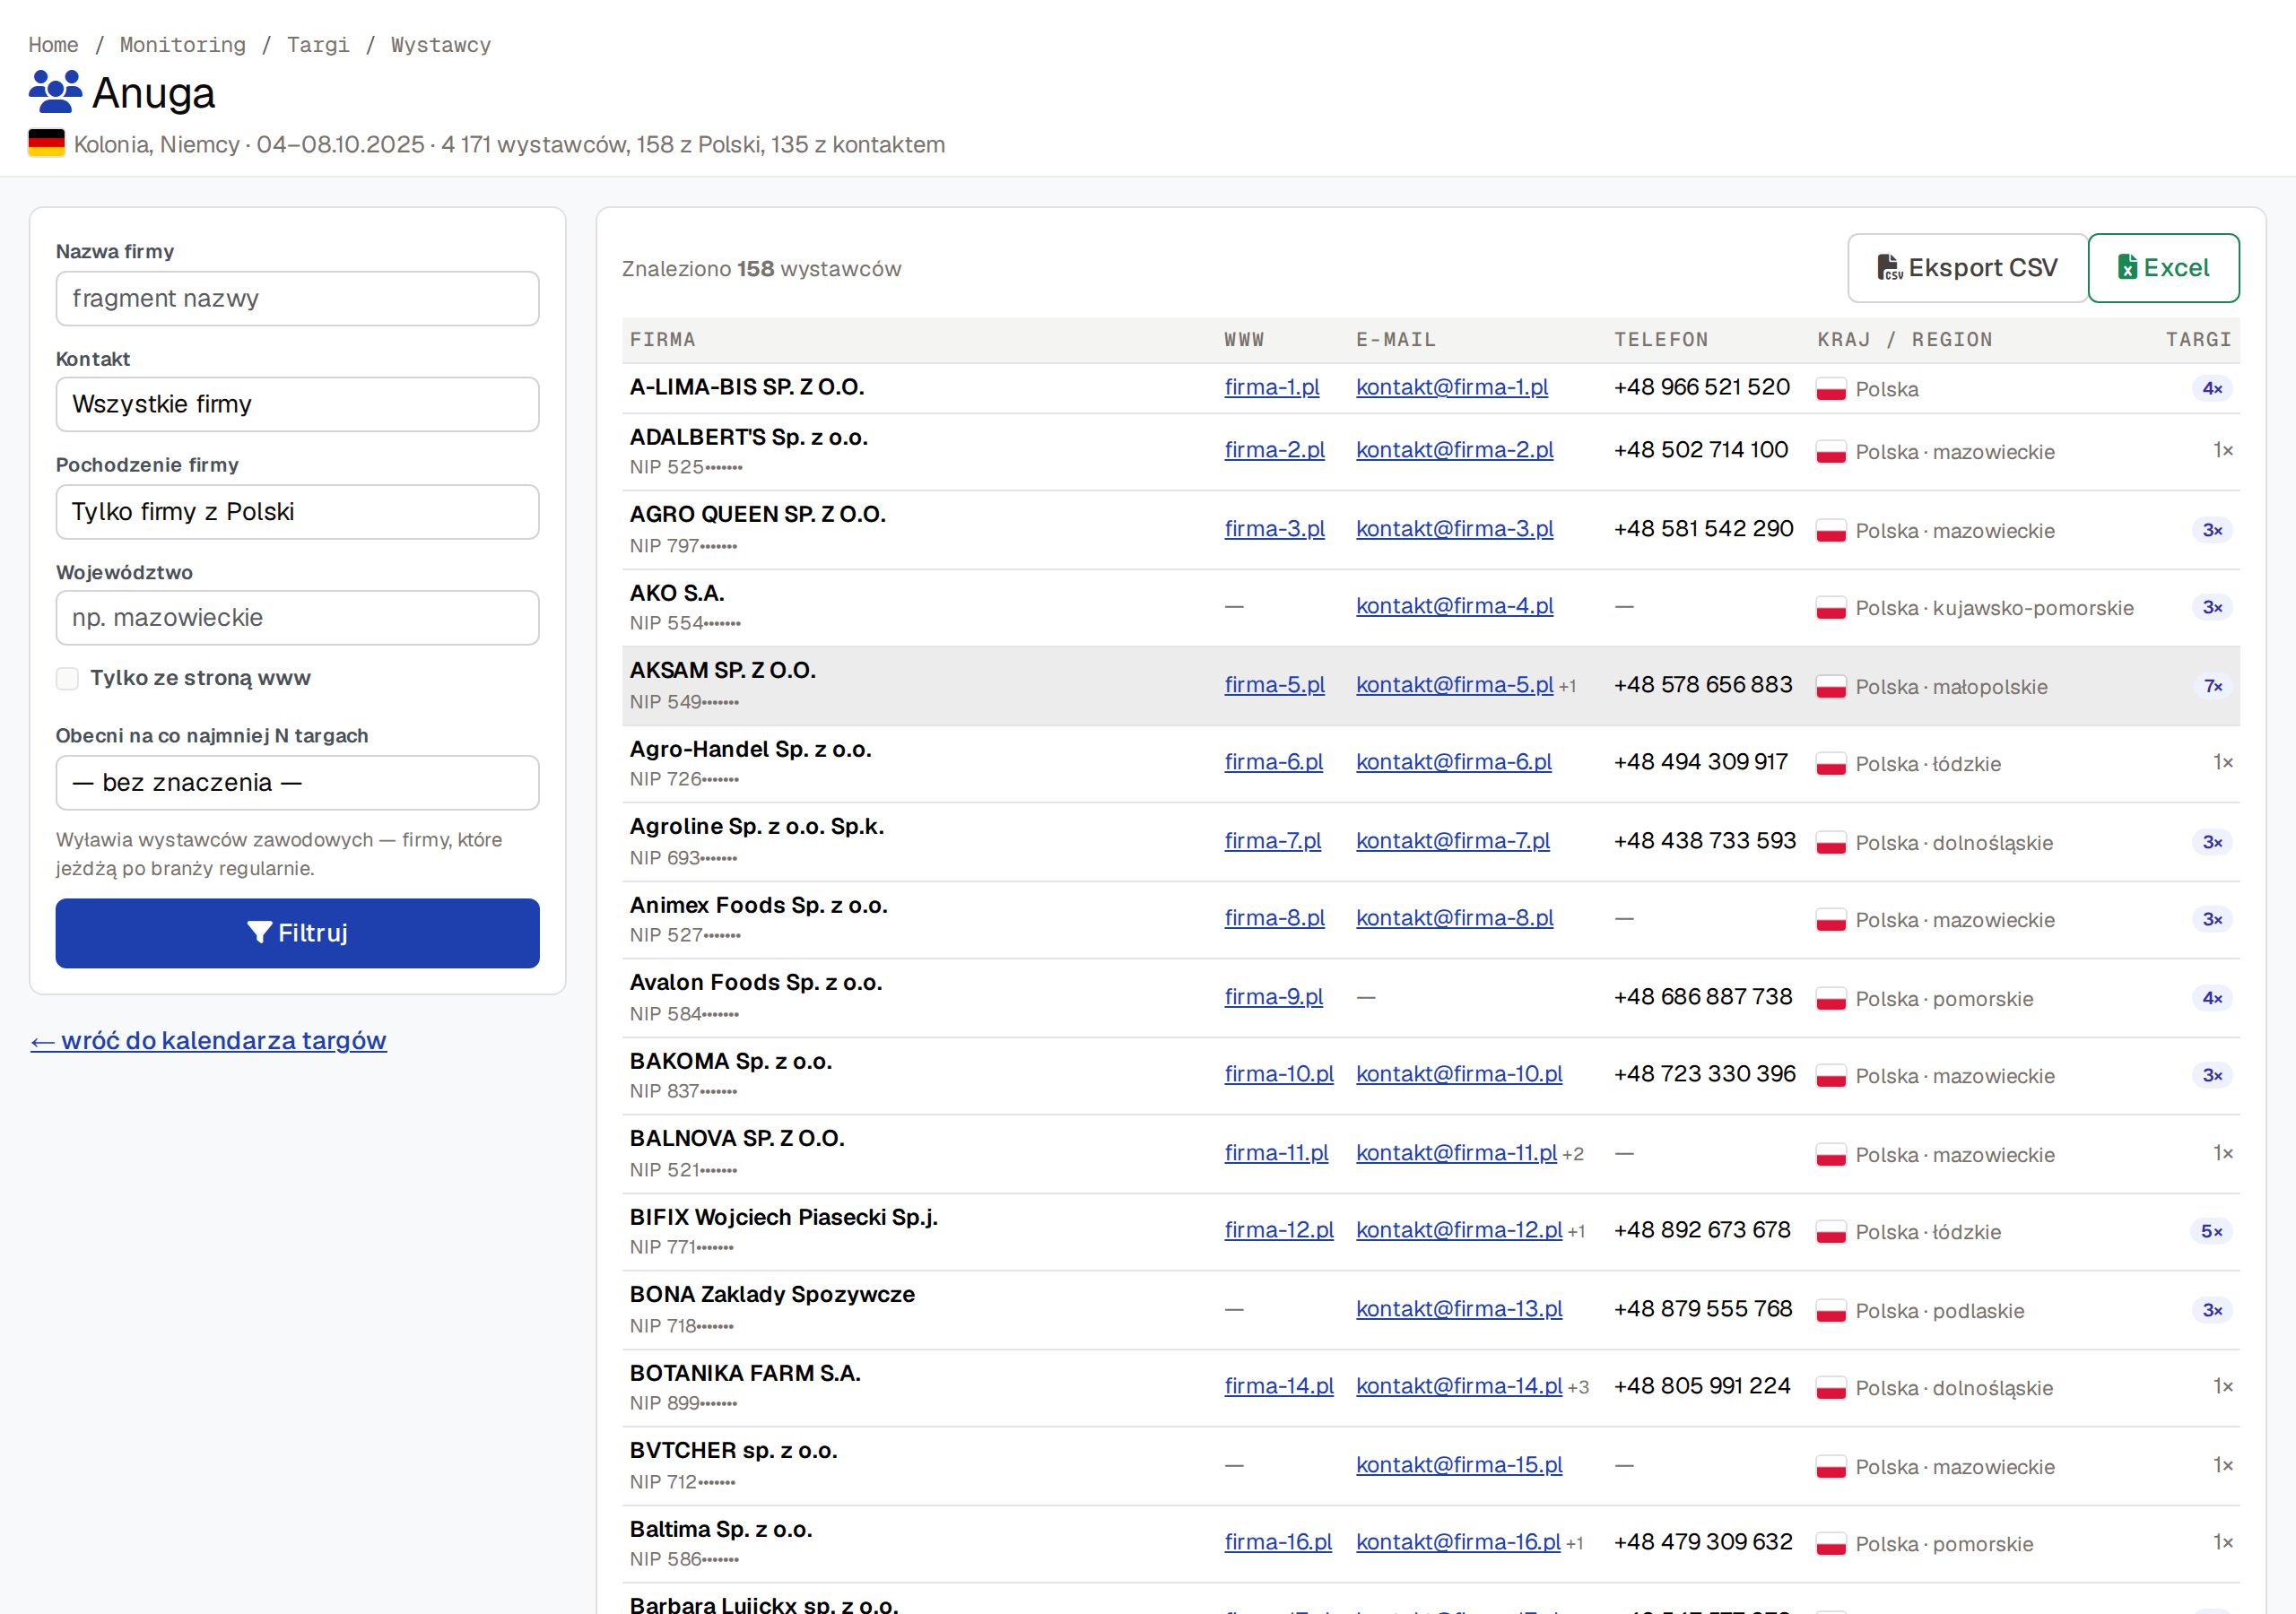Select company name 'AKSAM SP. Z O.O.'
This screenshot has height=1614, width=2296.
coord(722,670)
